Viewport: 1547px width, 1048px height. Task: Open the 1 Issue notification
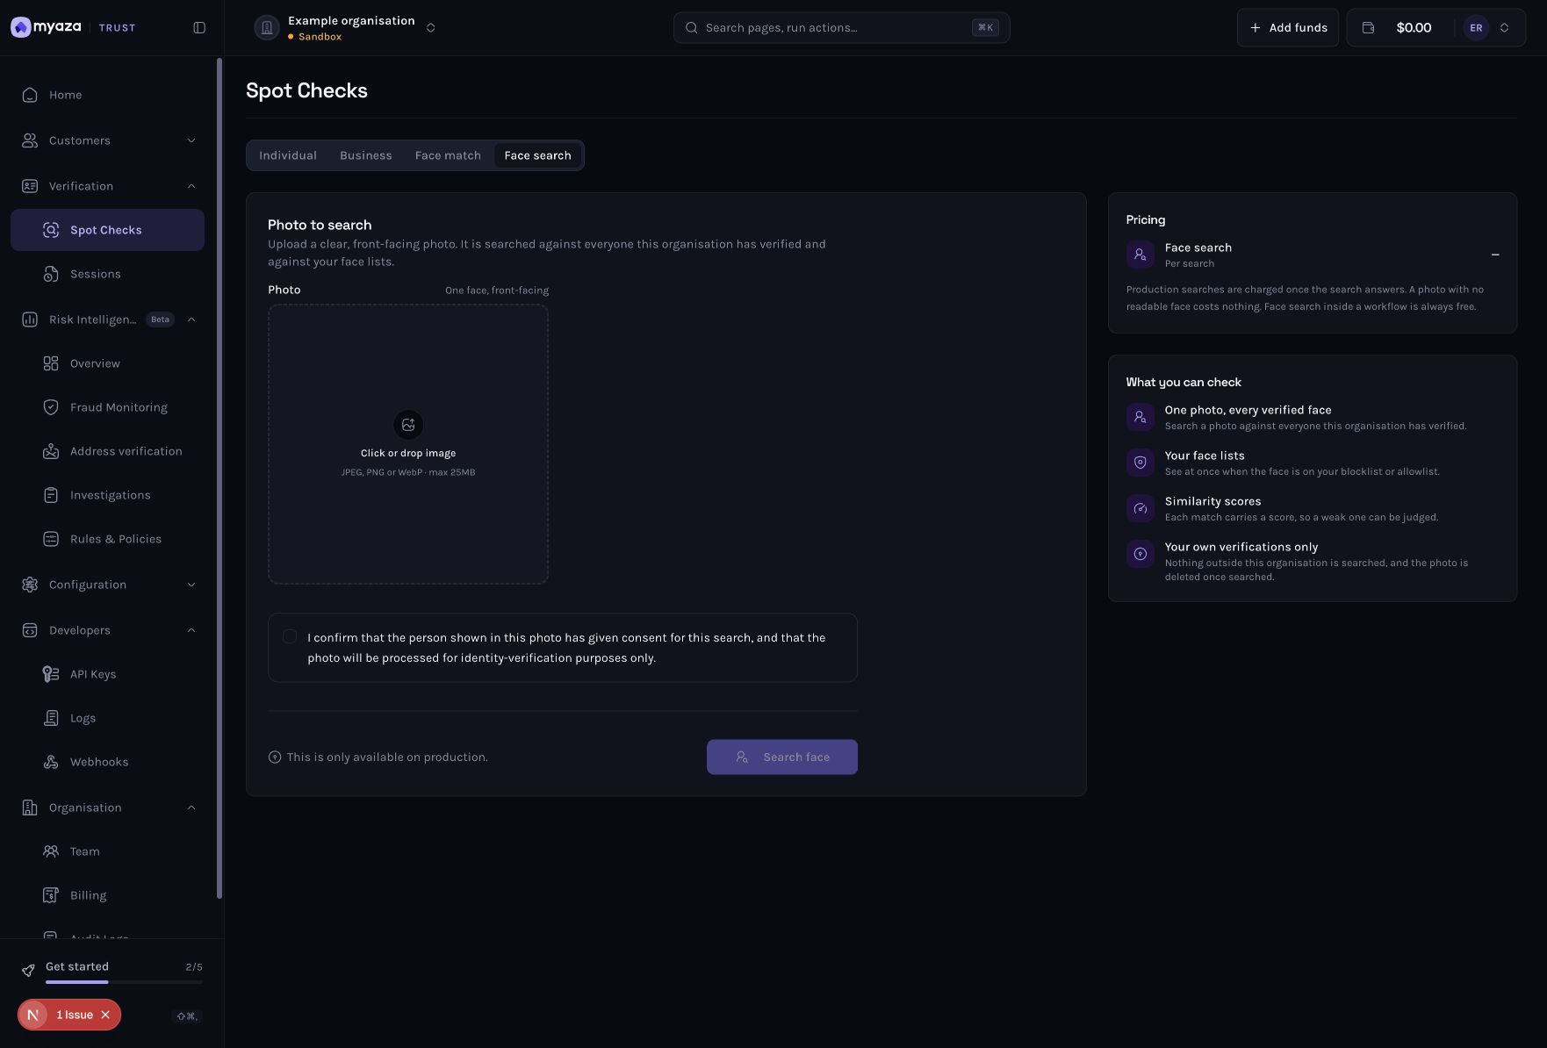coord(75,1015)
